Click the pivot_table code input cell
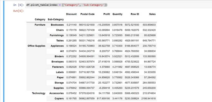Viewport: 212px width, 102px height. [x=119, y=5]
